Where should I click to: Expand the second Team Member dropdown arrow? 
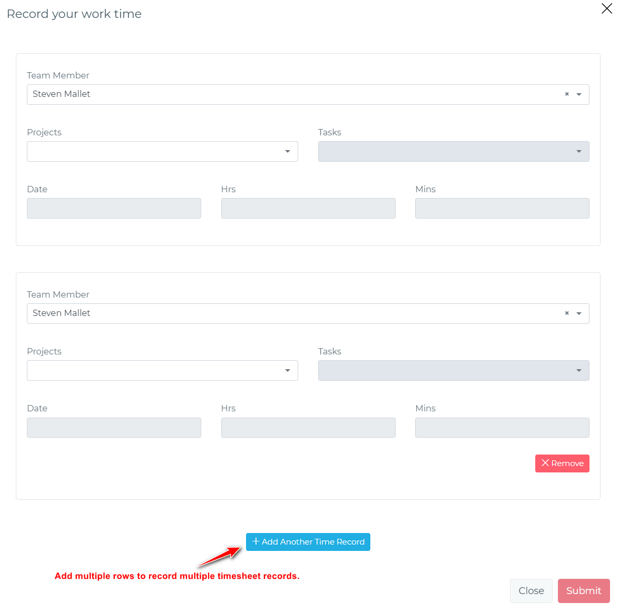[x=579, y=314]
